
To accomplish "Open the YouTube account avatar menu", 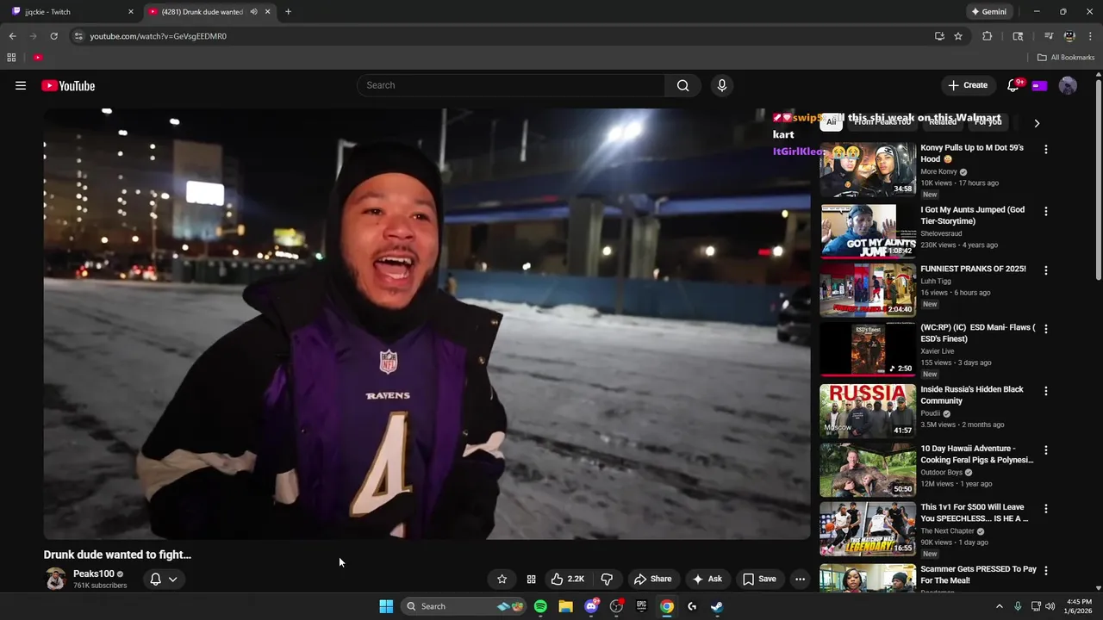I will [1068, 85].
